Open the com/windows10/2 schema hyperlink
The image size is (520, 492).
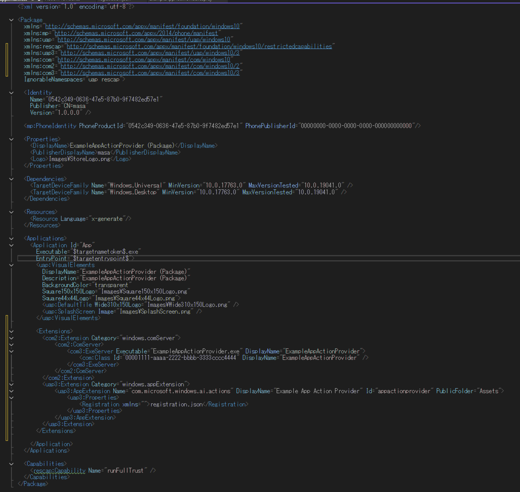tap(151, 66)
